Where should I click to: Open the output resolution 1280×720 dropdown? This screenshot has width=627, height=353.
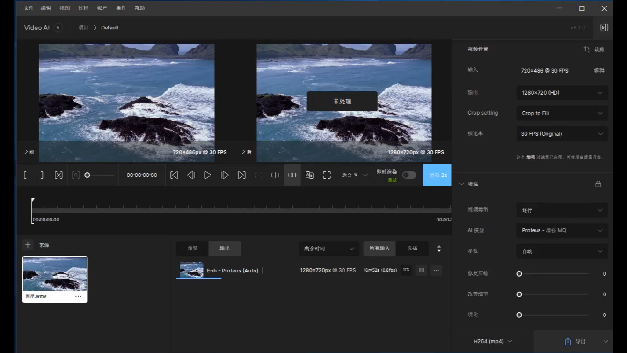(x=561, y=93)
